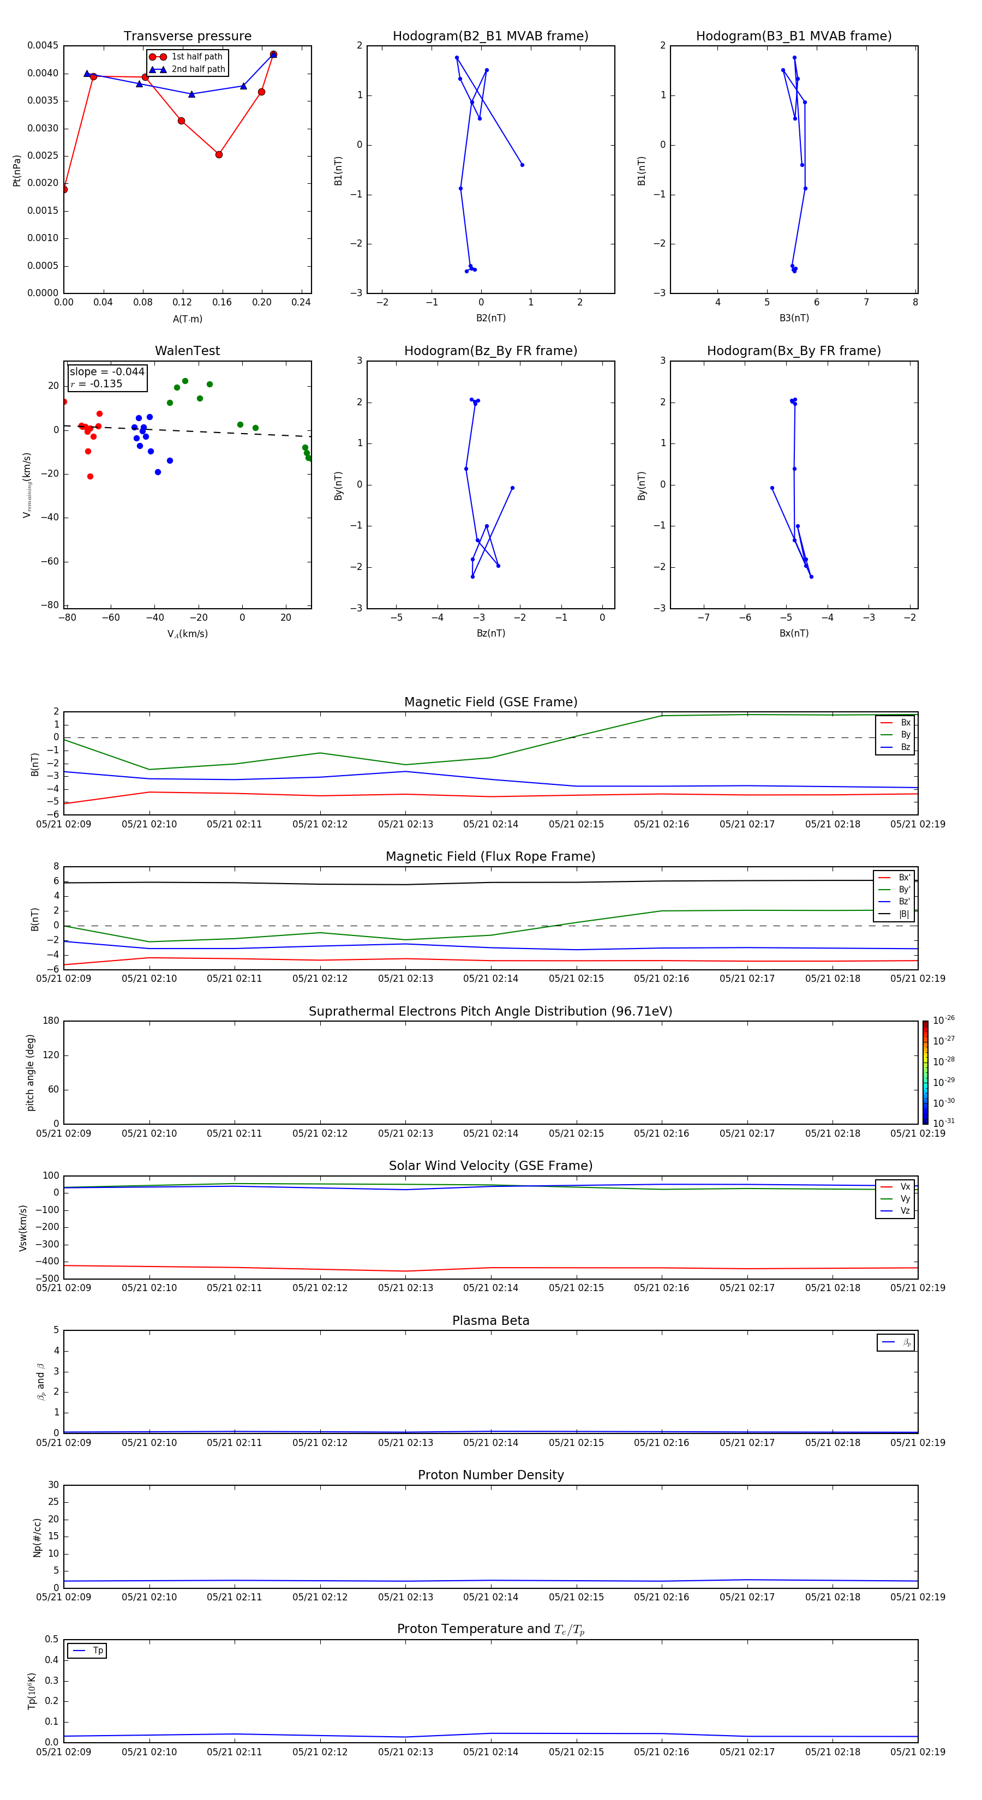Click the Vy legend entry in velocity panel
The image size is (982, 1800).
point(895,1199)
